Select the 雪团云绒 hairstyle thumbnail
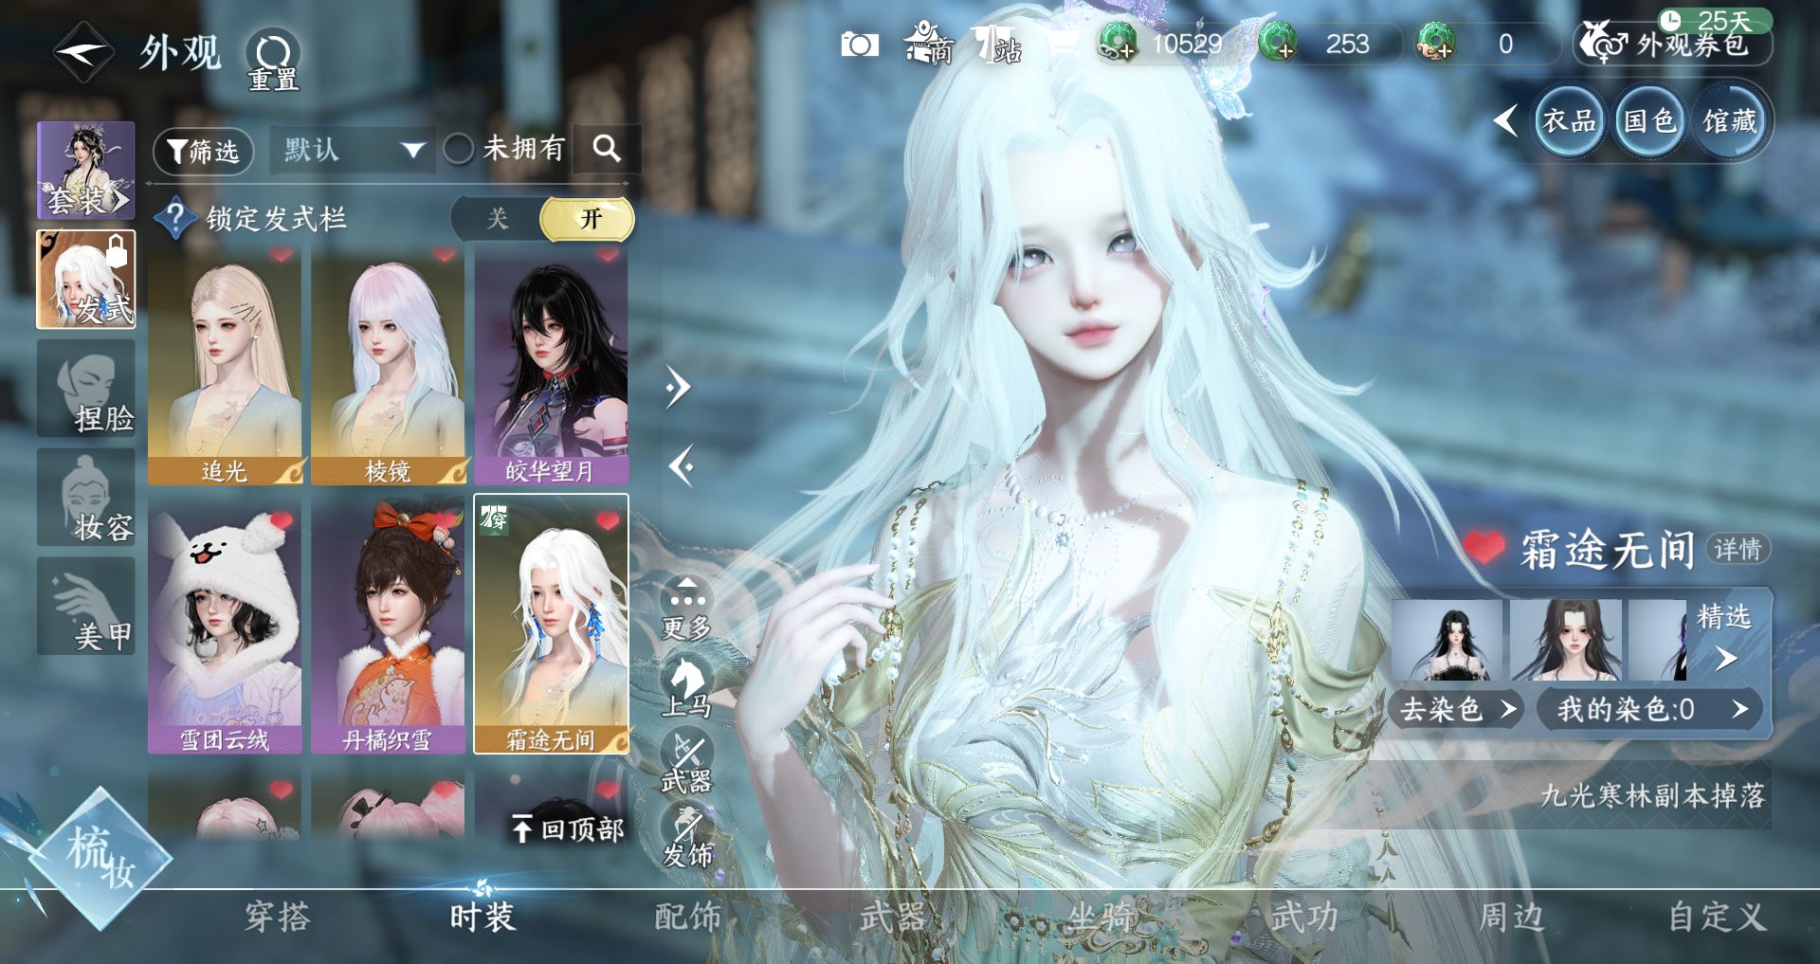The height and width of the screenshot is (964, 1820). pyautogui.click(x=225, y=624)
